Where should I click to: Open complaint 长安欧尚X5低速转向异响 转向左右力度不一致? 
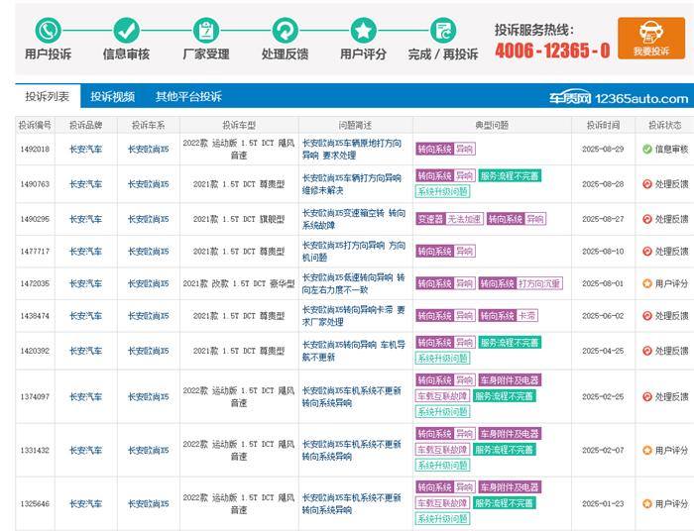point(353,283)
